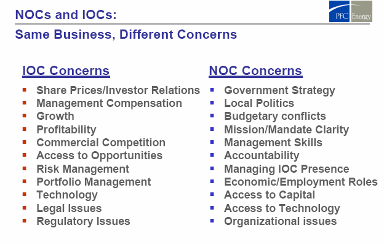Click the gray Energy logo half
The height and width of the screenshot is (244, 384).
pos(362,11)
